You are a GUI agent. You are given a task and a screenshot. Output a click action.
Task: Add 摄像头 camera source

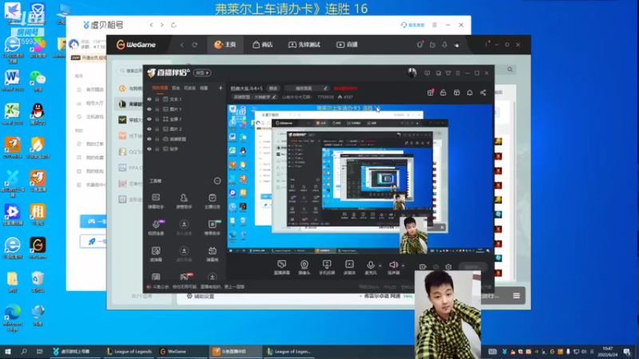pos(304,267)
